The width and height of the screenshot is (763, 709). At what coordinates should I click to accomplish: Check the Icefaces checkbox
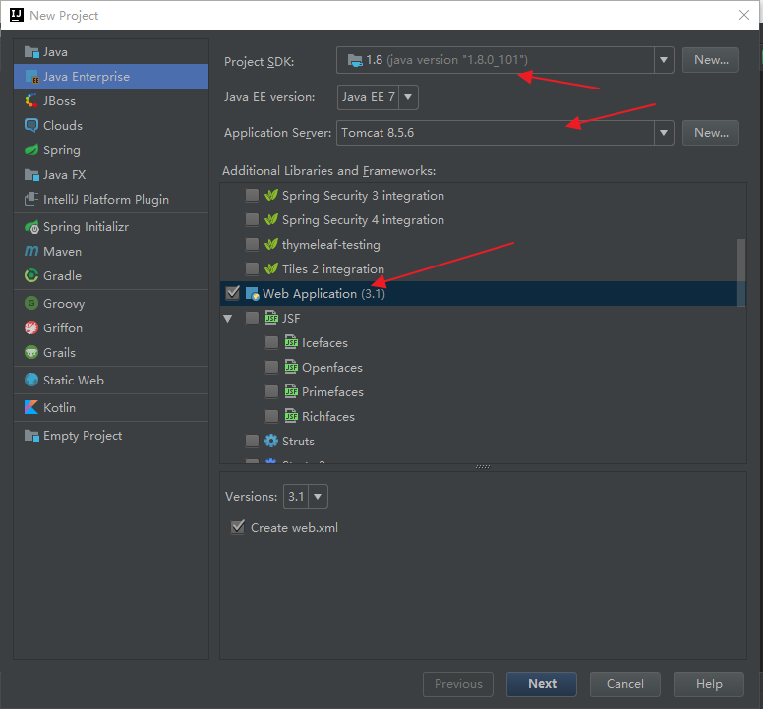coord(271,342)
